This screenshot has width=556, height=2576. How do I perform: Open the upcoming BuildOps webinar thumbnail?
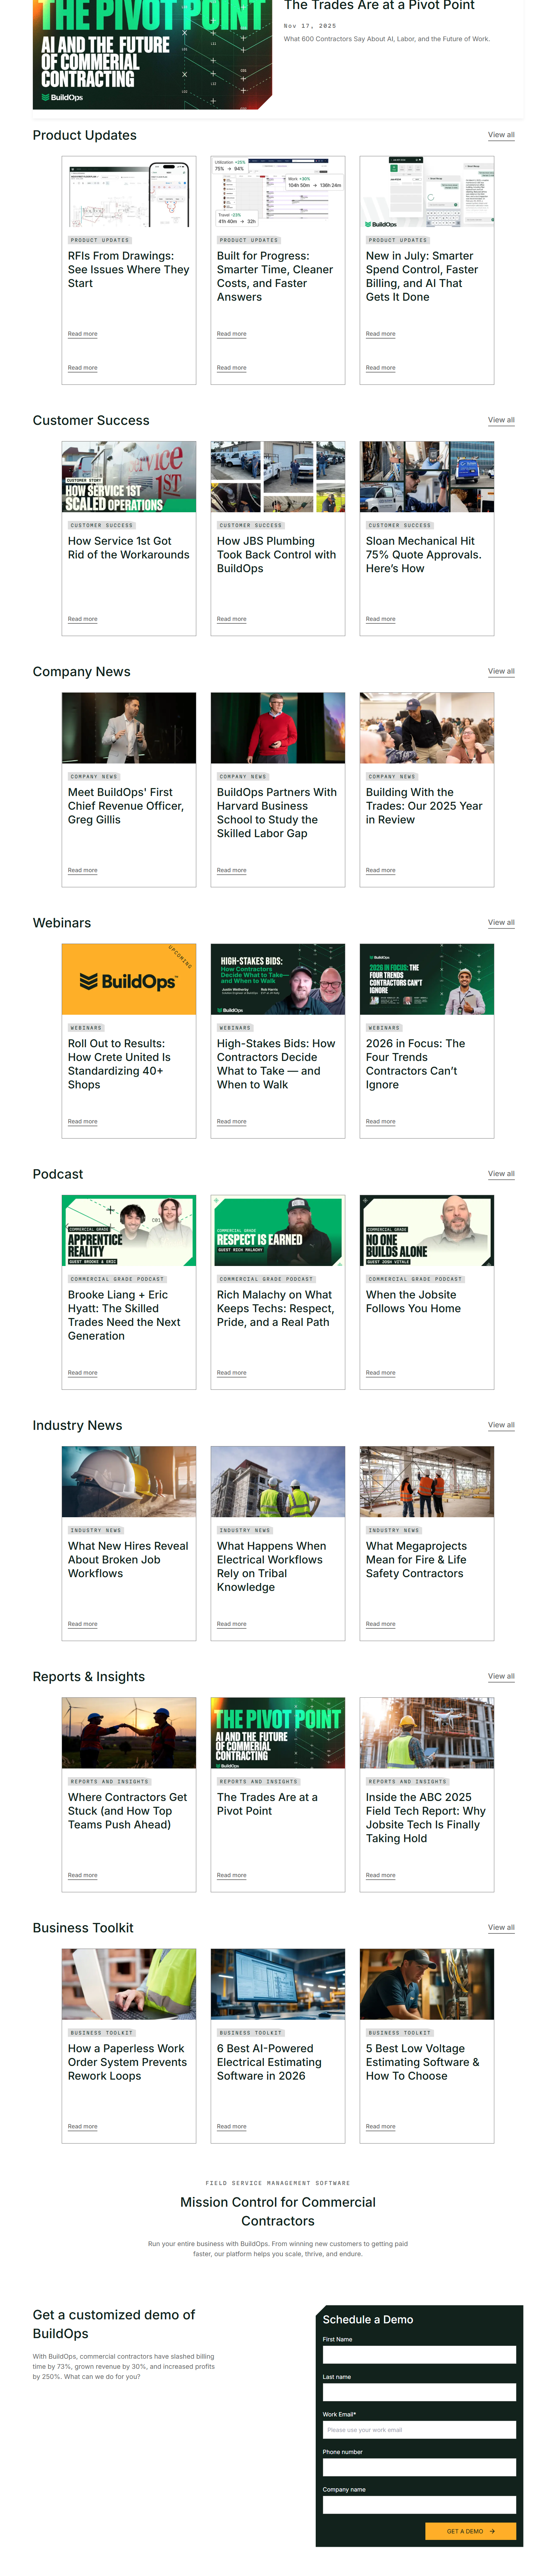(129, 979)
